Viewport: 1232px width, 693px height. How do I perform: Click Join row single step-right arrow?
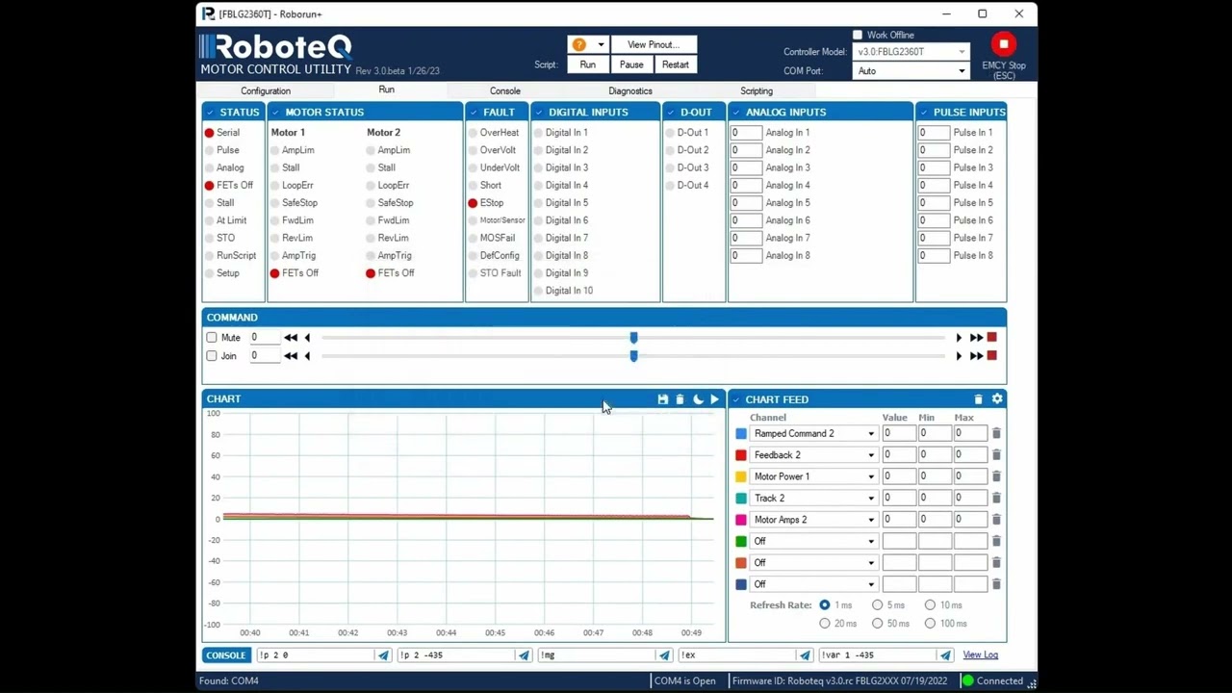click(x=959, y=356)
